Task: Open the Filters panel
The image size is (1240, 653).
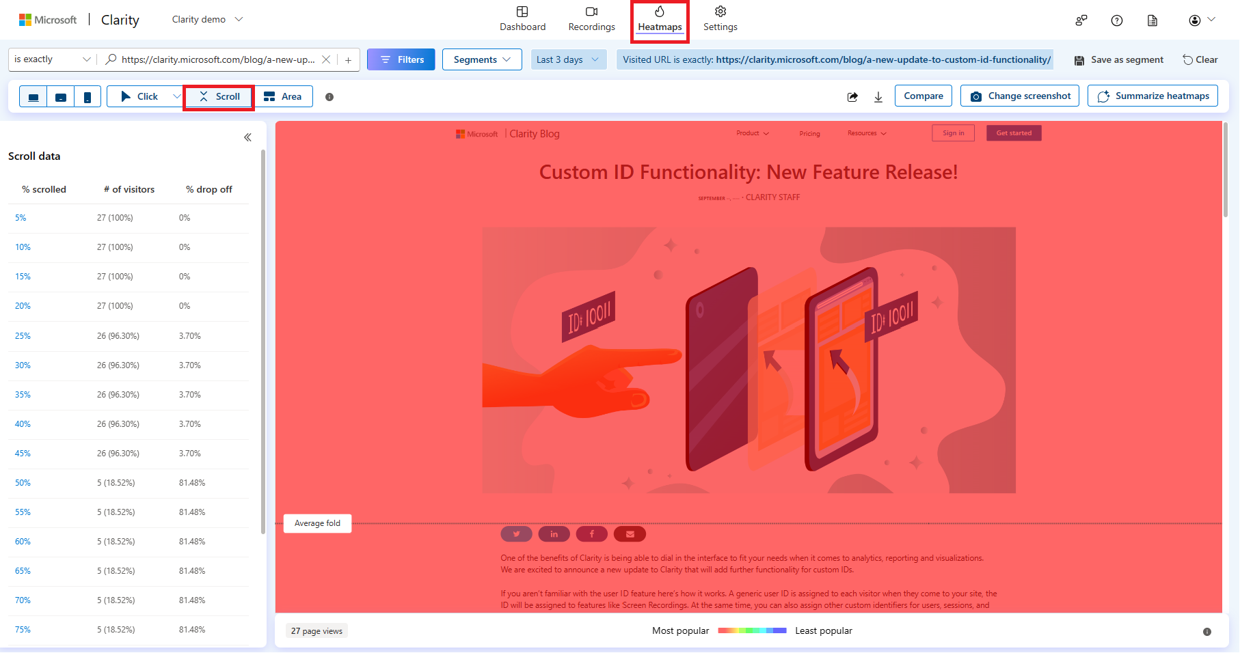Action: (401, 59)
